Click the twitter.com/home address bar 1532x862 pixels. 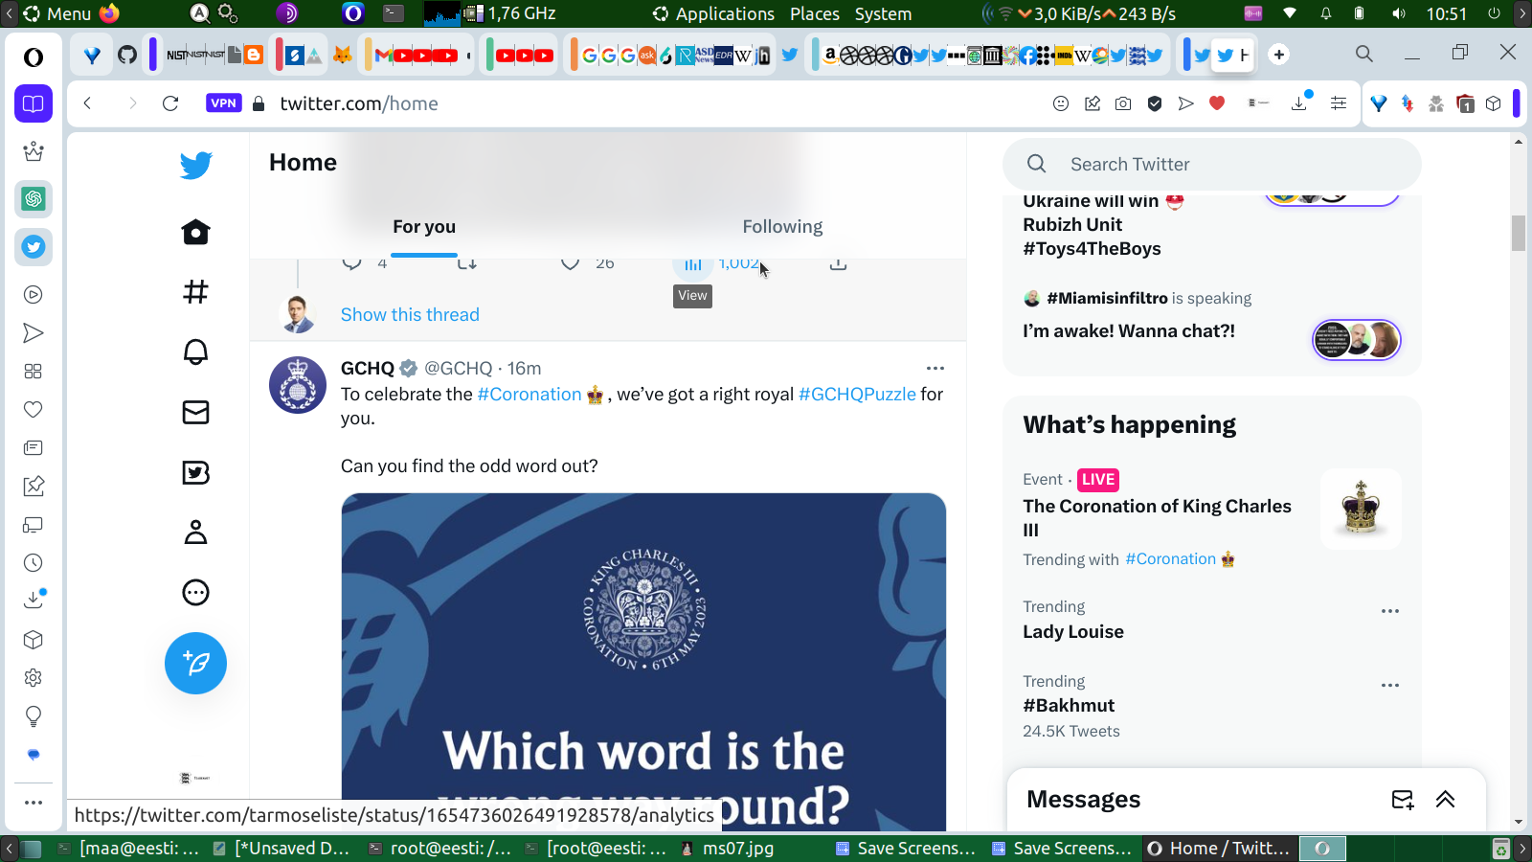click(x=359, y=103)
